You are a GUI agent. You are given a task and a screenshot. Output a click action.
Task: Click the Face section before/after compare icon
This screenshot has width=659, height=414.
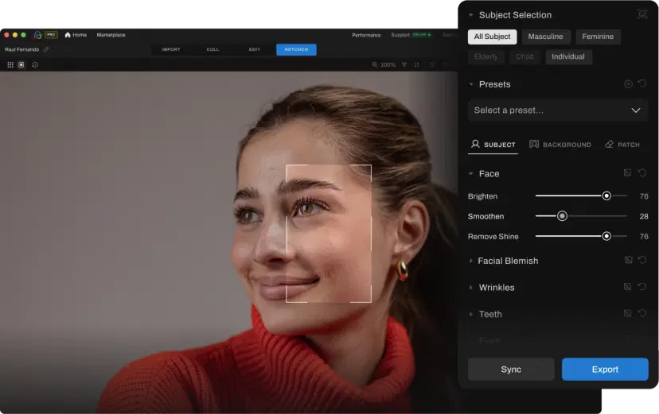627,172
